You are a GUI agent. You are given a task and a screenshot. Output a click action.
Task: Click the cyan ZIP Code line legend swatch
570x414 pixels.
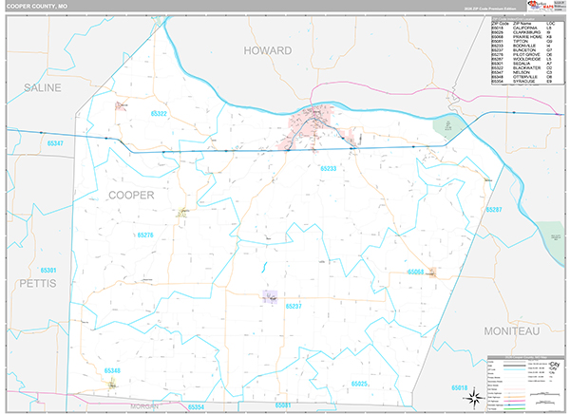click(514, 369)
